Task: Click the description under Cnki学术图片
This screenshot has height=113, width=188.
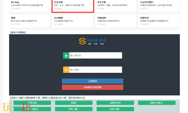Action: (x=156, y=5)
